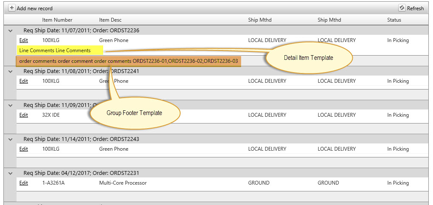433x205 pixels.
Task: Select the yellow Line Comments detail area
Action: (x=60, y=50)
